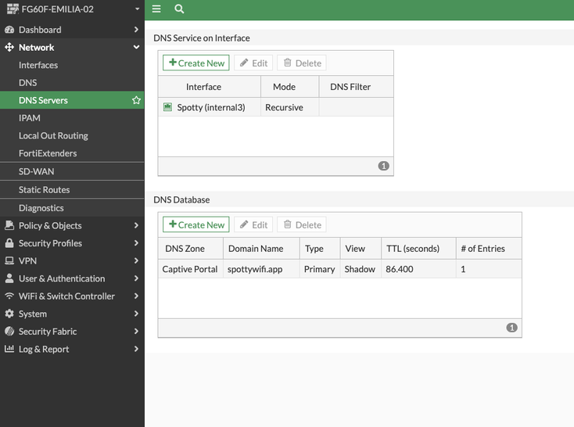Click the Log & Report chart icon
The image size is (574, 427).
pos(9,349)
